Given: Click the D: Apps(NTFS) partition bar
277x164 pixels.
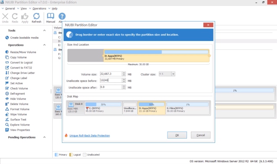Looking at the screenshot, I should (x=156, y=55).
